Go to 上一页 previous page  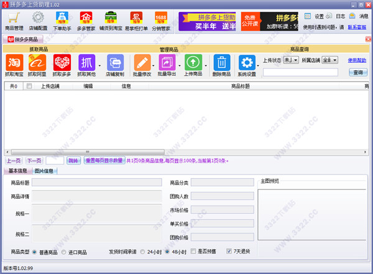click(14, 161)
